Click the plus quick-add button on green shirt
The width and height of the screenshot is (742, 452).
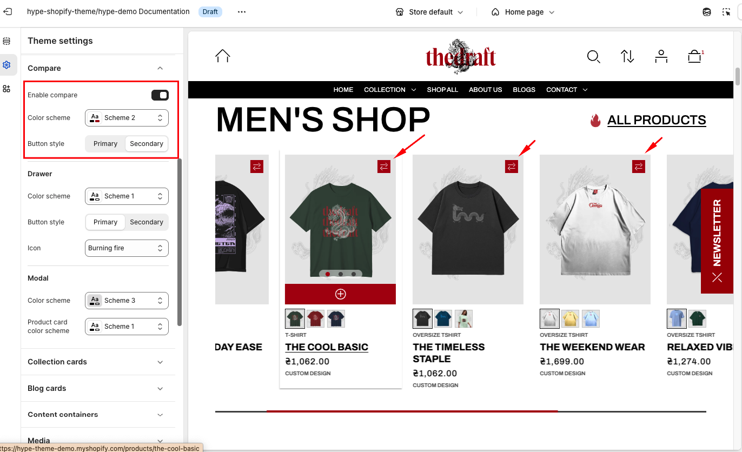340,294
